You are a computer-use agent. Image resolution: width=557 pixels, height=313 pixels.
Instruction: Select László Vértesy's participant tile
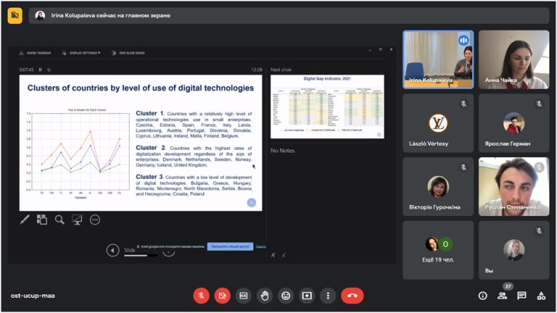[438, 123]
